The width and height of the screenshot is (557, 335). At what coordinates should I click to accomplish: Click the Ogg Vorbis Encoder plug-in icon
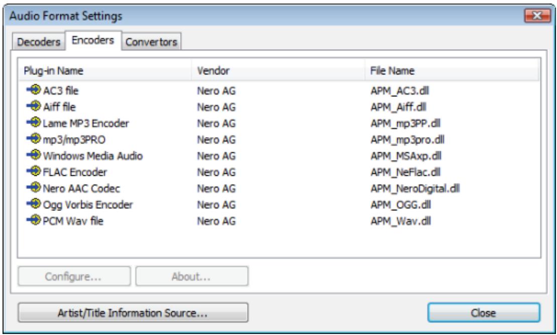click(34, 204)
